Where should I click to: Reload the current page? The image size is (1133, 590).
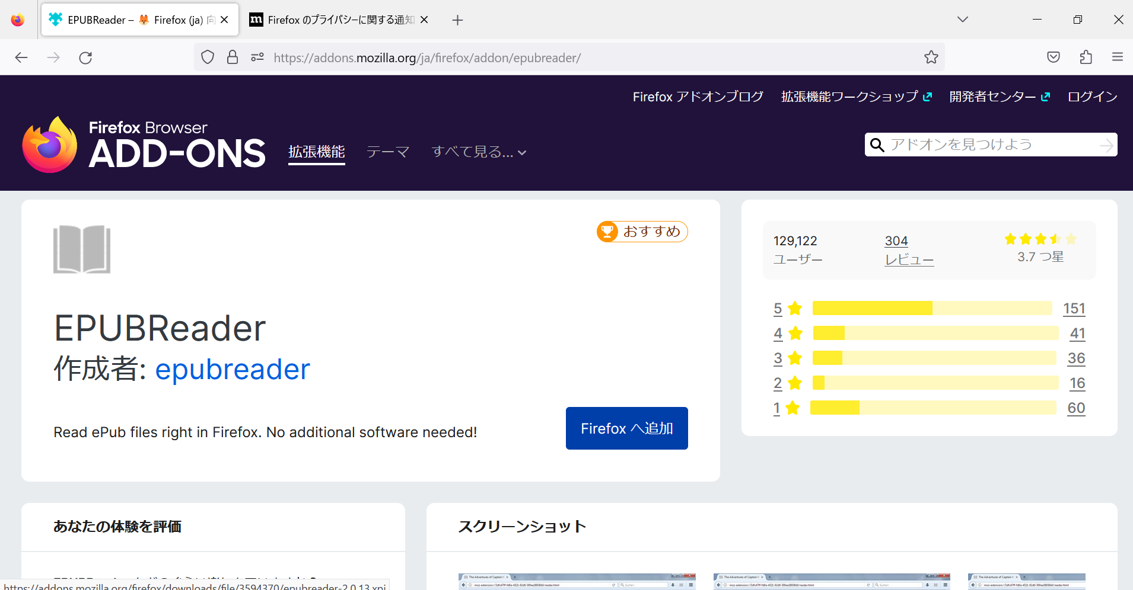85,57
